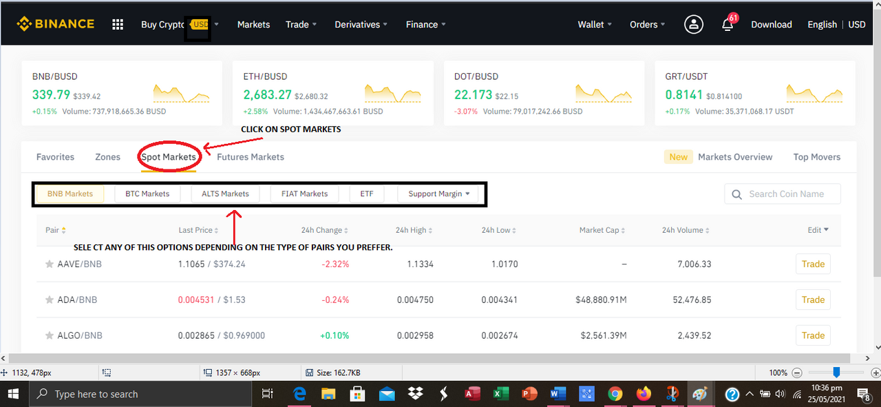Click Trade button for AAVE/BNB
Viewport: 881px width, 407px height.
813,264
